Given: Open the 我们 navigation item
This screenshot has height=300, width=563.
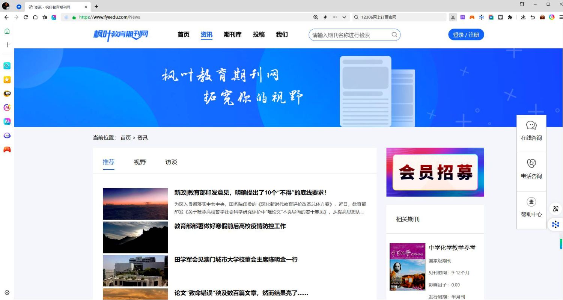Looking at the screenshot, I should coord(282,35).
